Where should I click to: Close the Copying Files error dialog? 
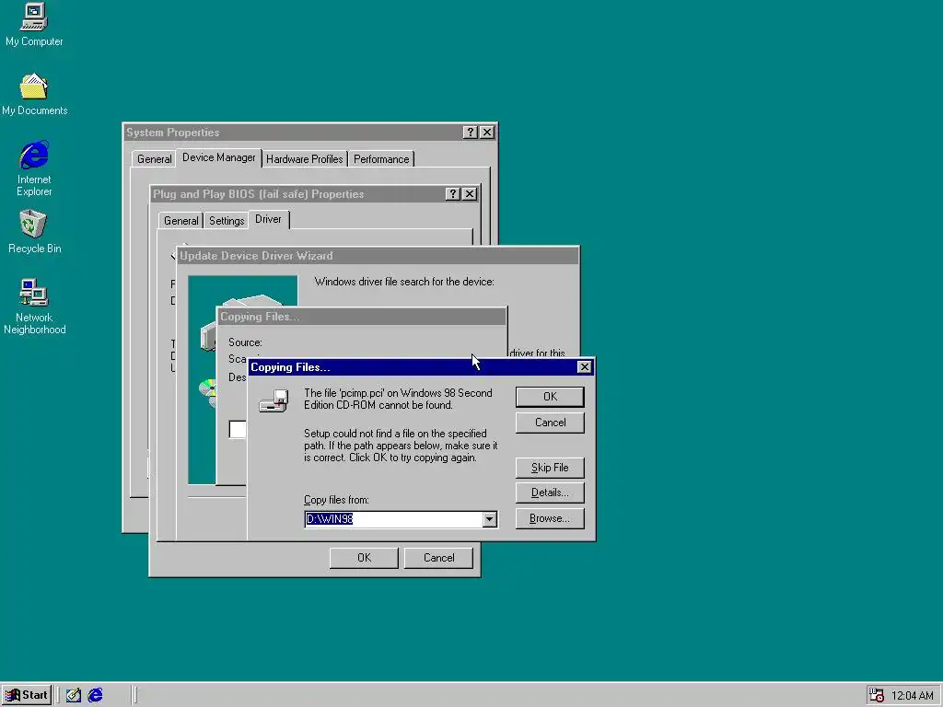[x=584, y=367]
